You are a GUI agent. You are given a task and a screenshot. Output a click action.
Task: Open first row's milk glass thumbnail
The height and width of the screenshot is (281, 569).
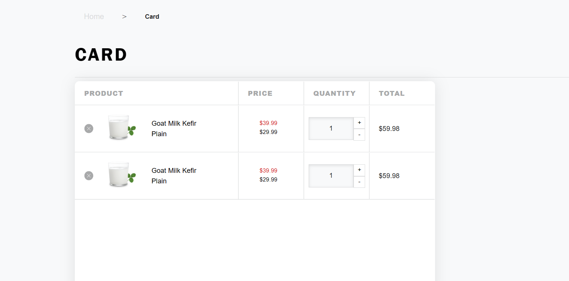[121, 128]
